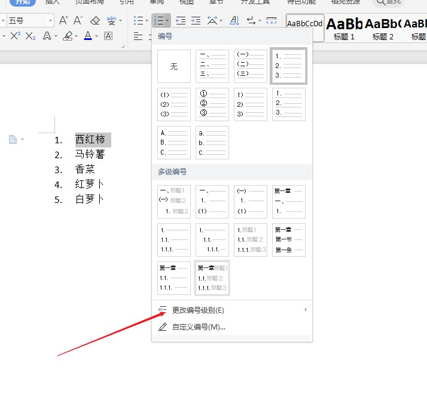The image size is (427, 400).
Task: Choose the A. B. C. numbering format
Action: coord(174,143)
